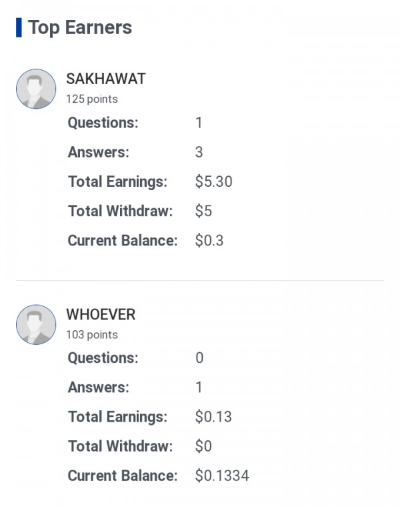Screen dimensions: 400x507
Task: Open the SAKHAWAT username link
Action: click(x=106, y=79)
